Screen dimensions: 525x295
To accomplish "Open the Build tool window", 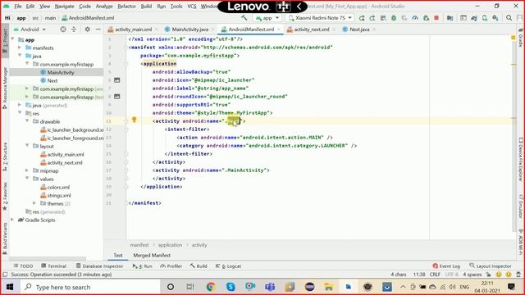I will (199, 265).
